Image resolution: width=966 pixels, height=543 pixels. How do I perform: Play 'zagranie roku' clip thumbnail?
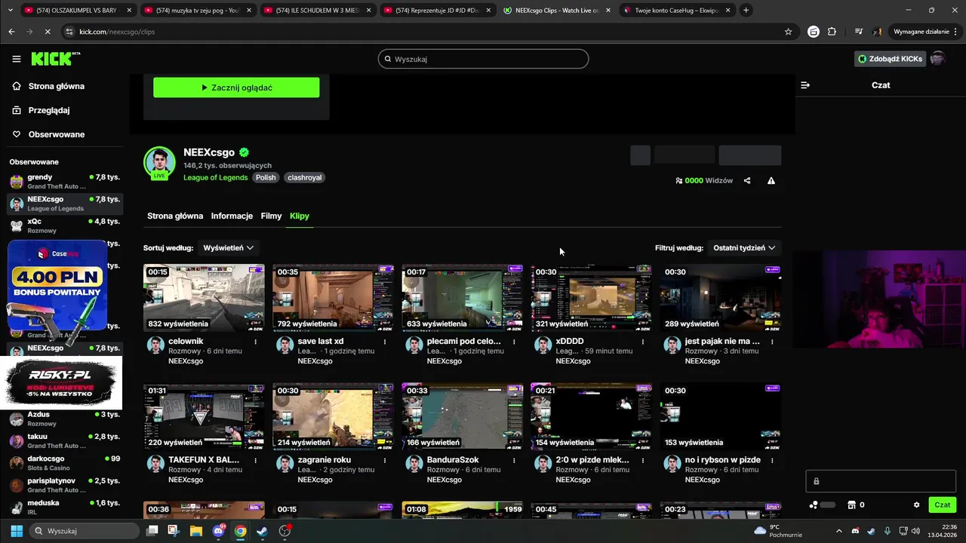[333, 416]
